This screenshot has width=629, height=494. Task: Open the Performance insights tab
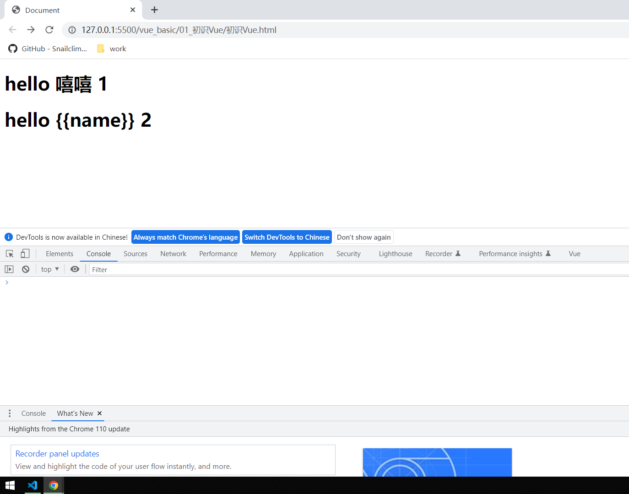515,254
